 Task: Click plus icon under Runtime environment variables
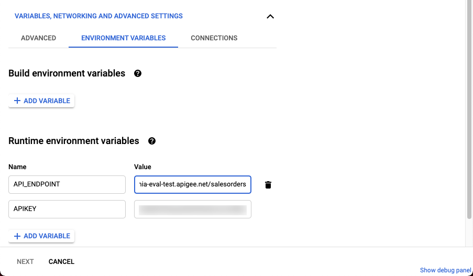[17, 236]
